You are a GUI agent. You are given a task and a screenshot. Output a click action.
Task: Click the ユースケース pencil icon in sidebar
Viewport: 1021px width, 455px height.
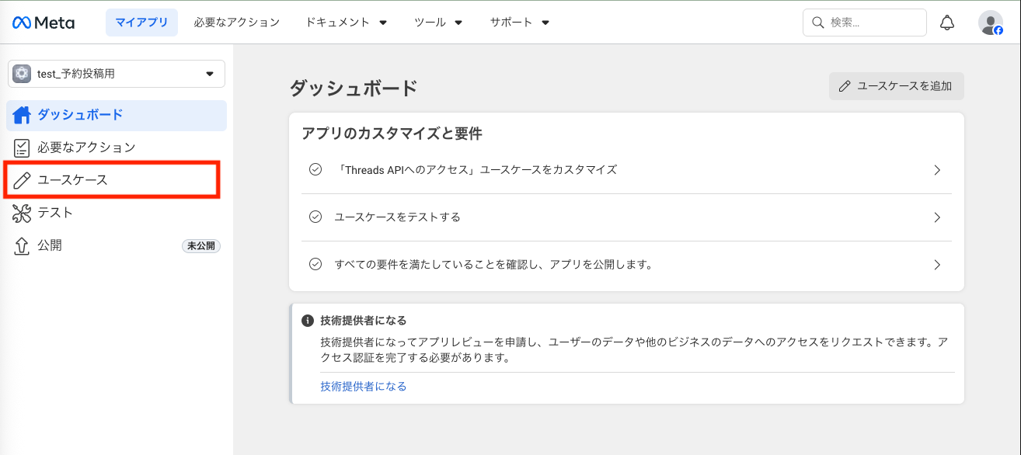click(22, 180)
